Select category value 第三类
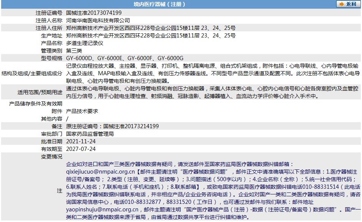Image resolution: width=362 pixels, height=222 pixels. tap(74, 51)
